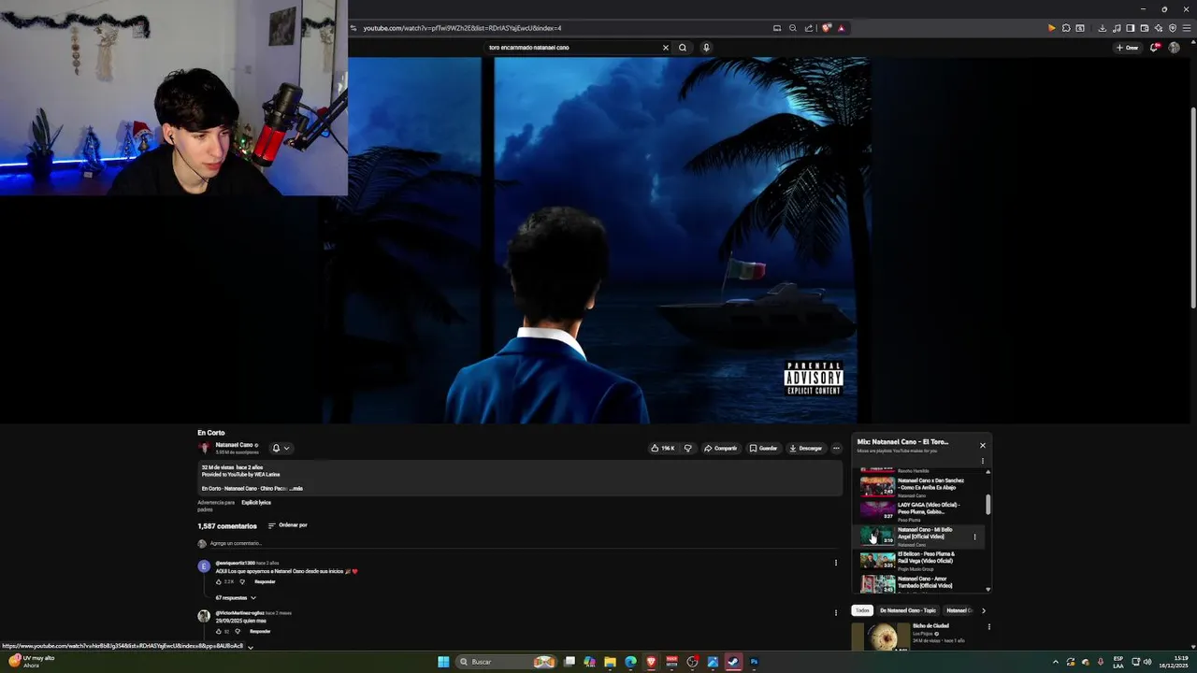Open the Natanael Cano channel avatar
This screenshot has height=673, width=1197.
pos(204,448)
